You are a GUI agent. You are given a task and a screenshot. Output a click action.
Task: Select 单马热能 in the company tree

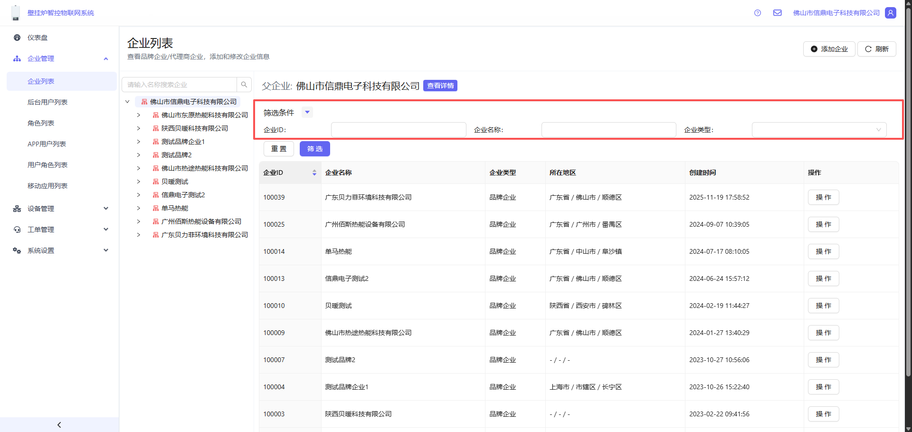pyautogui.click(x=175, y=208)
